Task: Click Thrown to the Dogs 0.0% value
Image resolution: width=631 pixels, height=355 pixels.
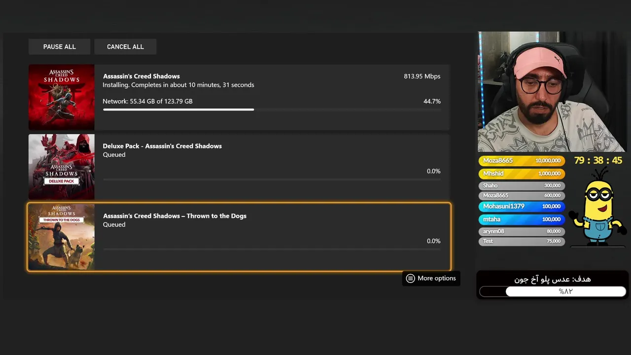Action: pos(434,241)
